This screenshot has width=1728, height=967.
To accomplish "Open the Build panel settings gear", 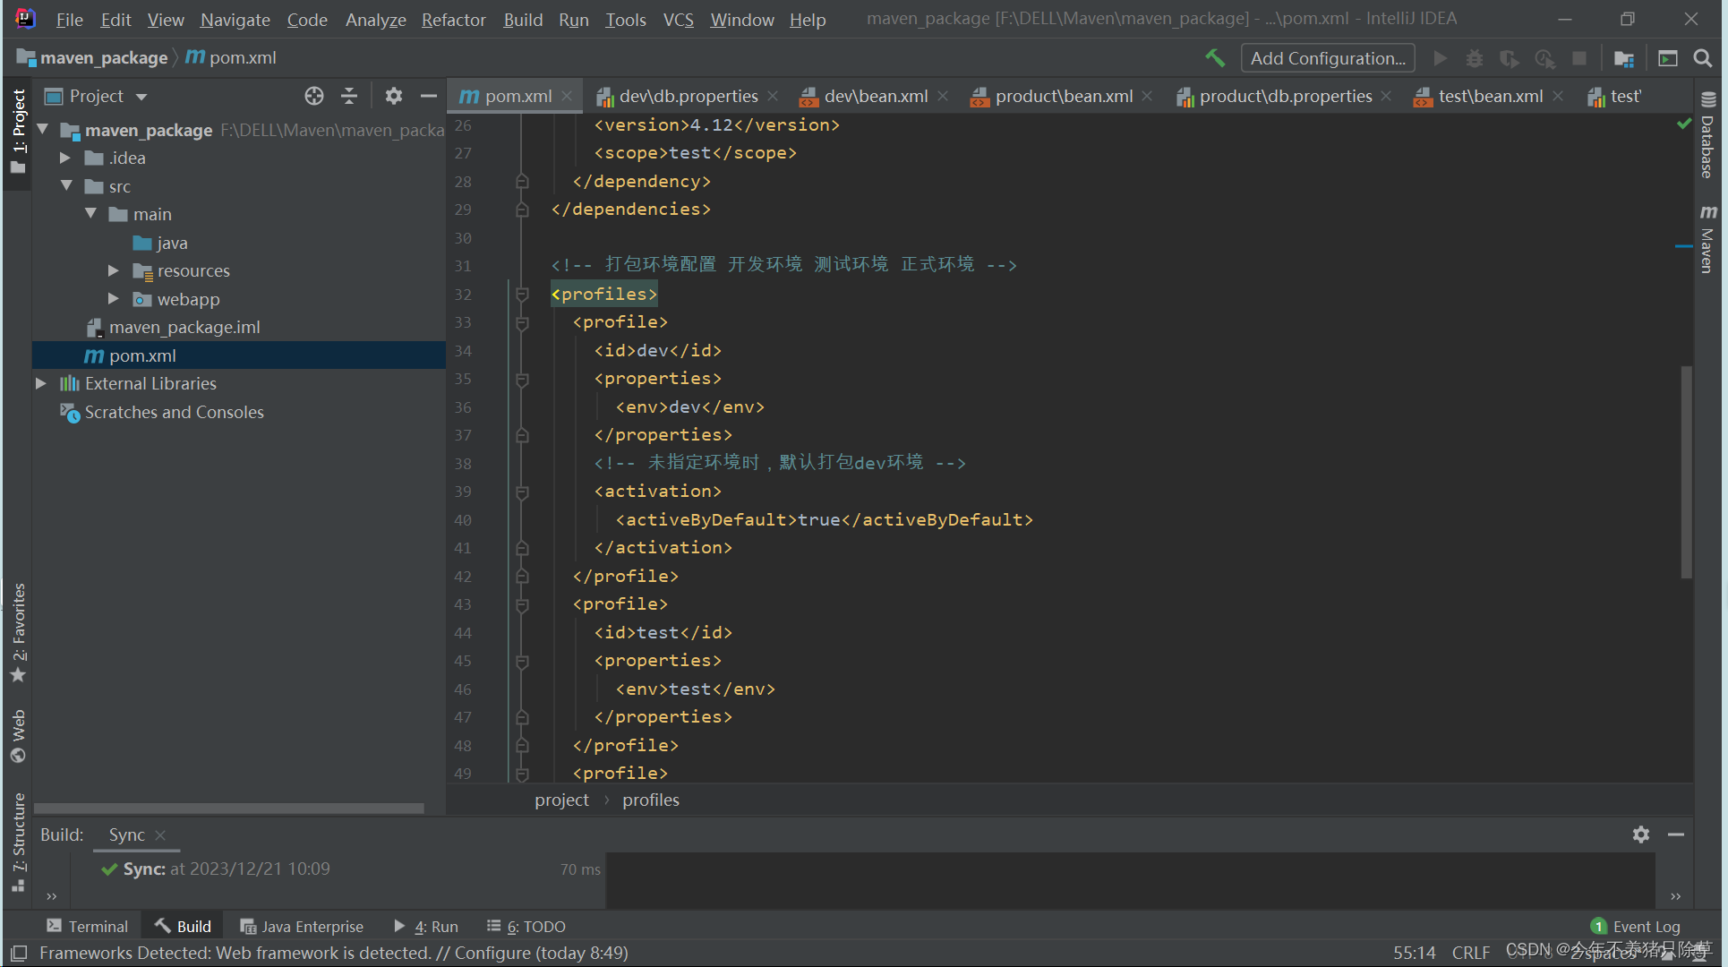I will 1641,834.
